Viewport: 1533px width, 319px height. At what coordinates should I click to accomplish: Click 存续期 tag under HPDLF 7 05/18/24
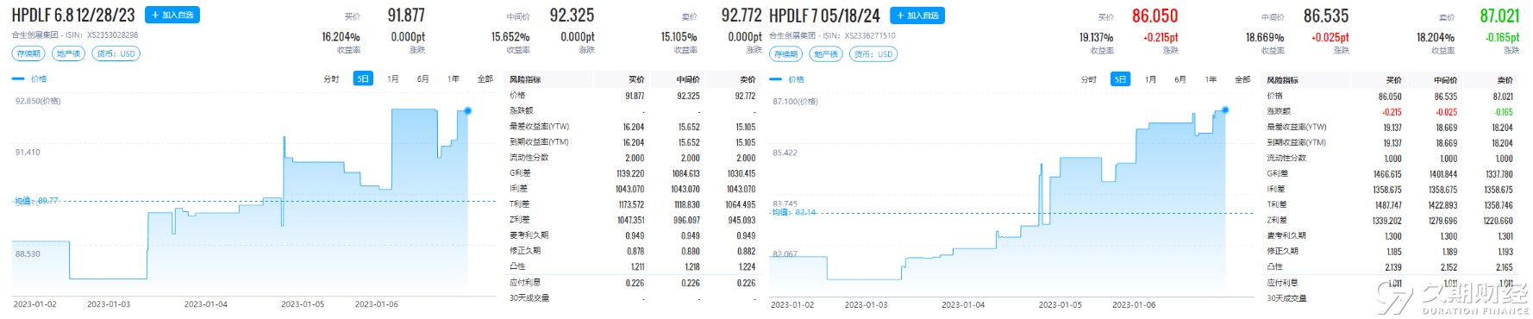(785, 54)
